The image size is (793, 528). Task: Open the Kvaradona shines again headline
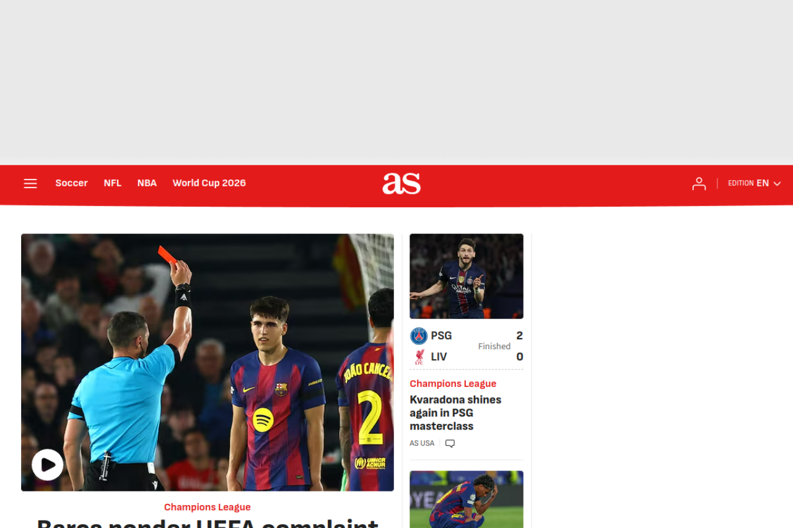pos(455,413)
